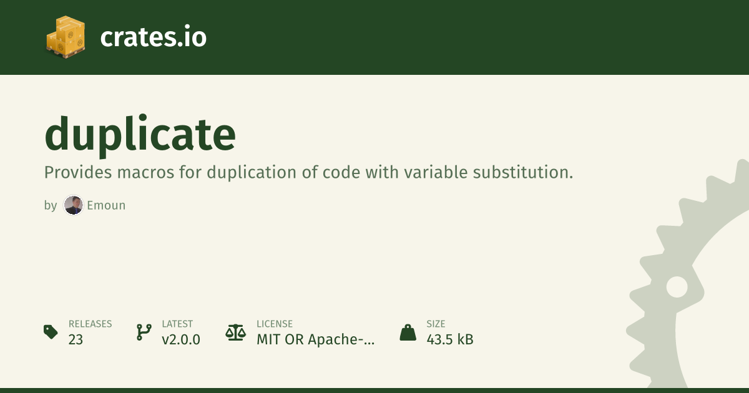Click the crates.io site title text
Viewport: 749px width, 393px height.
[153, 37]
